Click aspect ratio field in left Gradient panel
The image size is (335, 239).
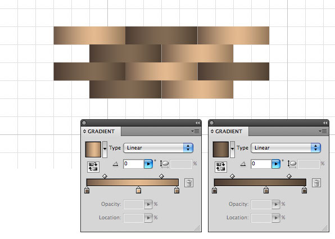tap(181, 164)
